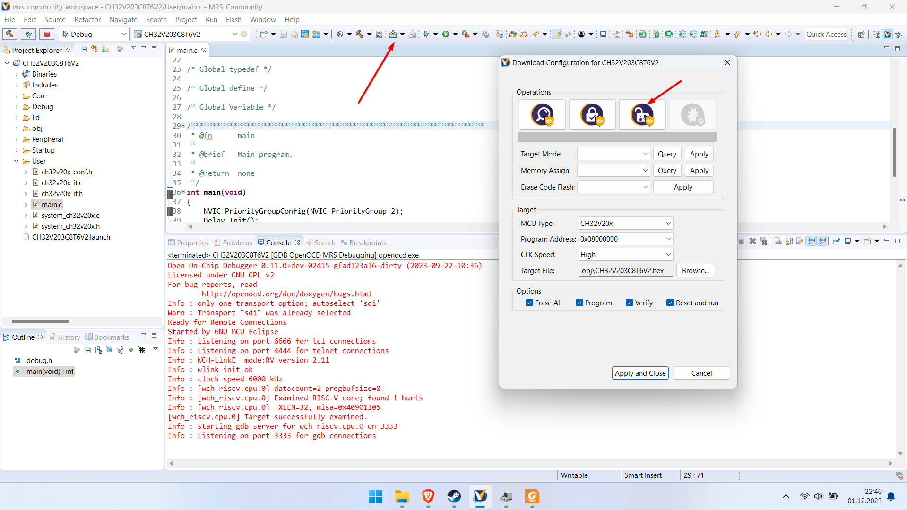This screenshot has width=907, height=510.
Task: Click the Save toolbar icon
Action: 283,34
